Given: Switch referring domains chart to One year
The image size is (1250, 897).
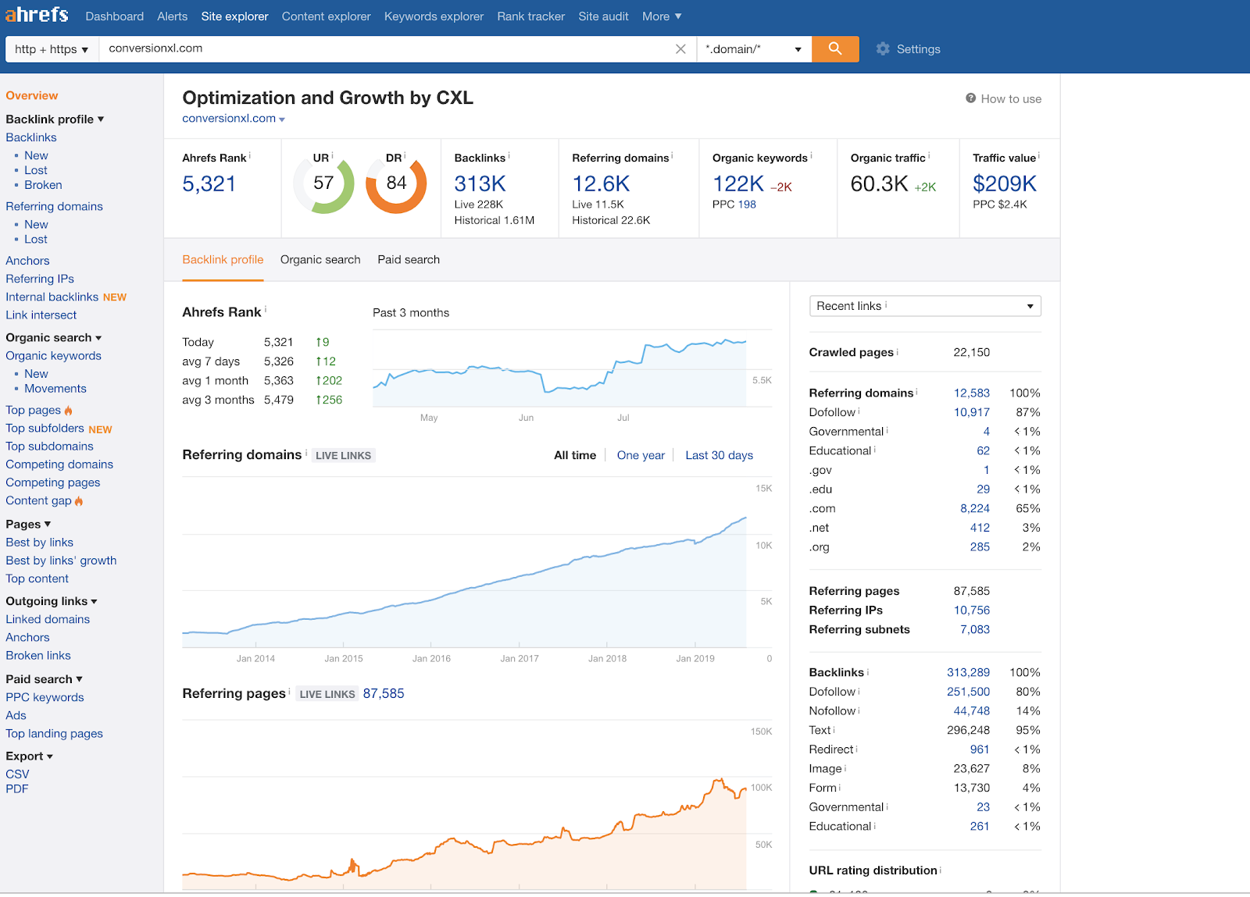Looking at the screenshot, I should 641,455.
